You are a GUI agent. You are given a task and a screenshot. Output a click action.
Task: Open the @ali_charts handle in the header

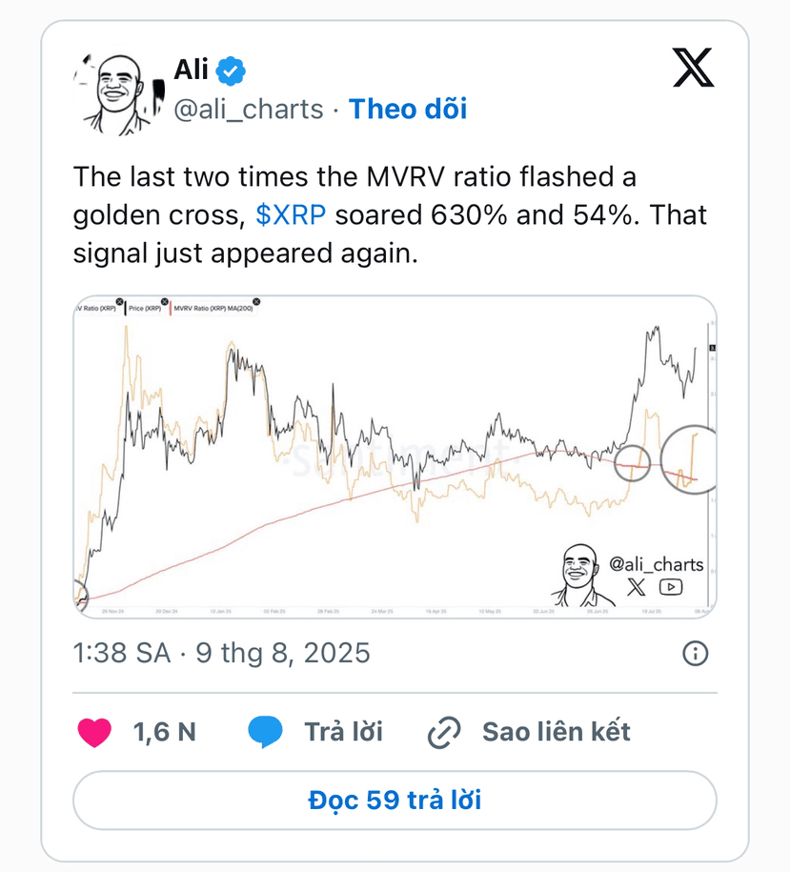(249, 109)
